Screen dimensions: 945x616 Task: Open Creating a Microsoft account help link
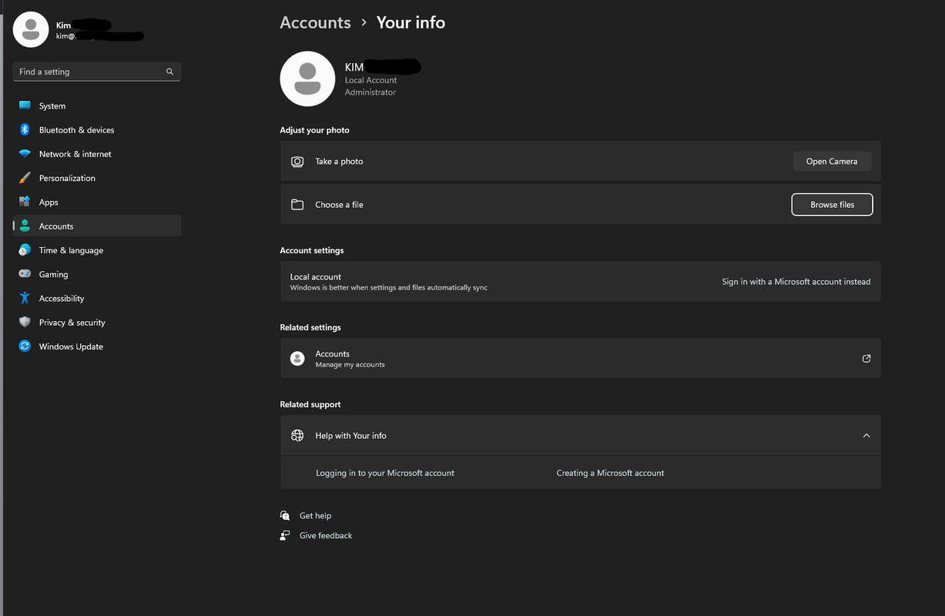pos(610,473)
